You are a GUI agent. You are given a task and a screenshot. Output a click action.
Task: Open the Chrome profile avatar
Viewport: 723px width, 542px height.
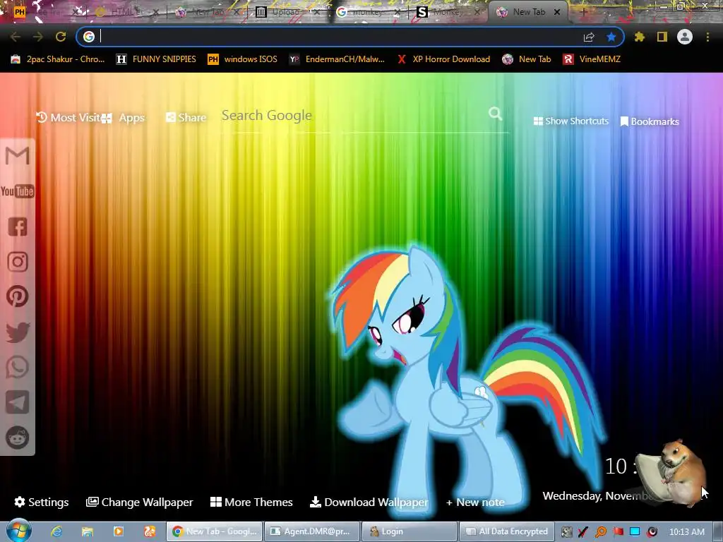pos(685,37)
